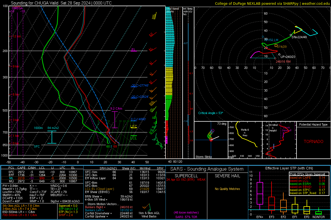331x220 pixels.
Task: Click the '9.2 C/km' lapse rate label
Action: (116, 108)
